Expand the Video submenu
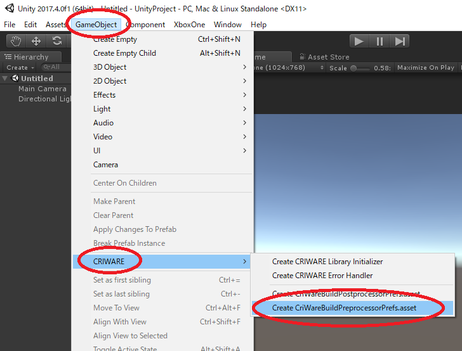Viewport: 462px width, 351px height. point(162,136)
